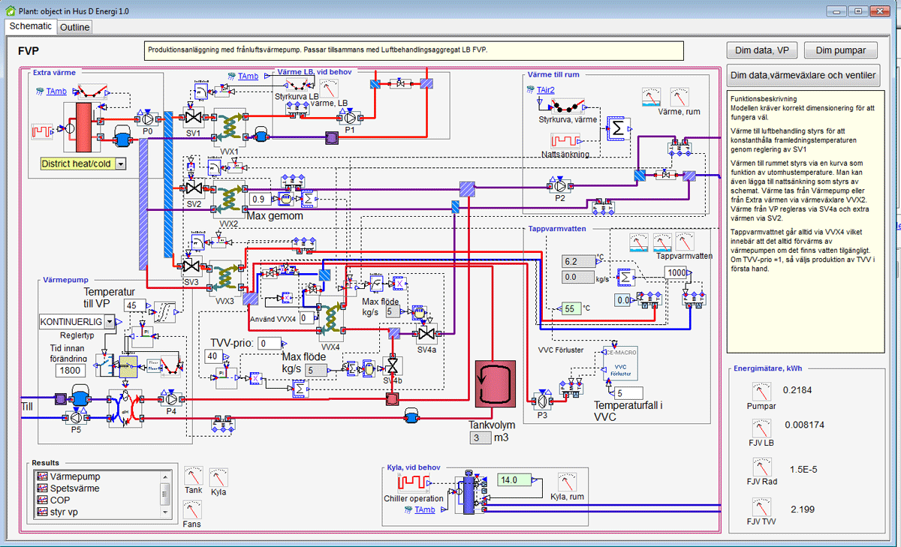This screenshot has height=547, width=901.
Task: Open the TAir2 link in Värme till rum
Action: point(545,90)
